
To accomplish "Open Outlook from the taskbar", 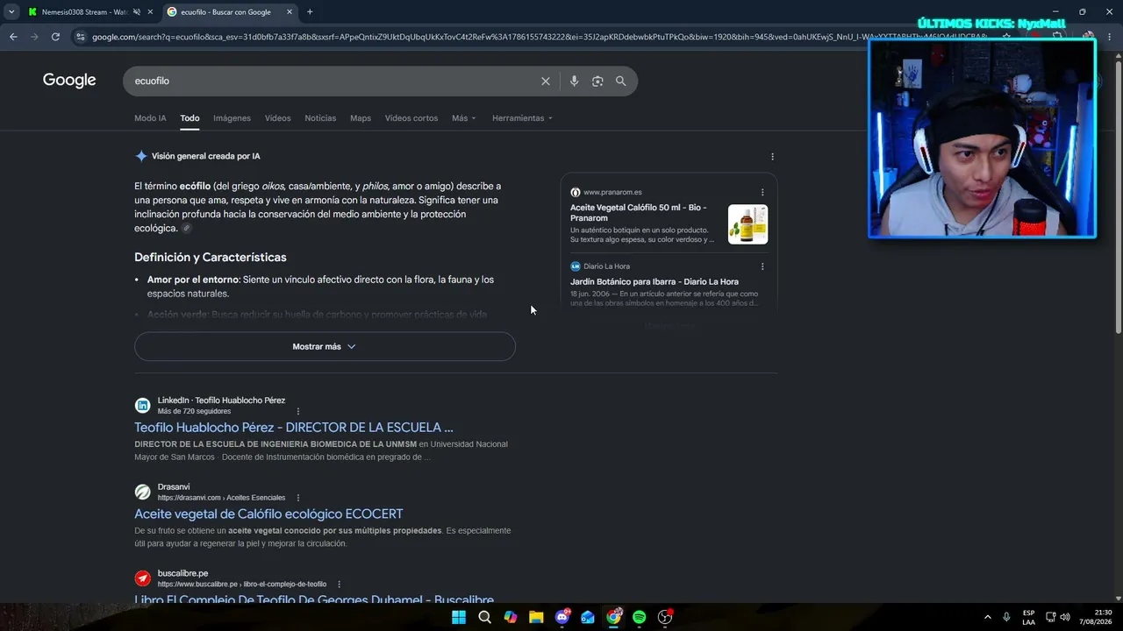I will tap(588, 617).
